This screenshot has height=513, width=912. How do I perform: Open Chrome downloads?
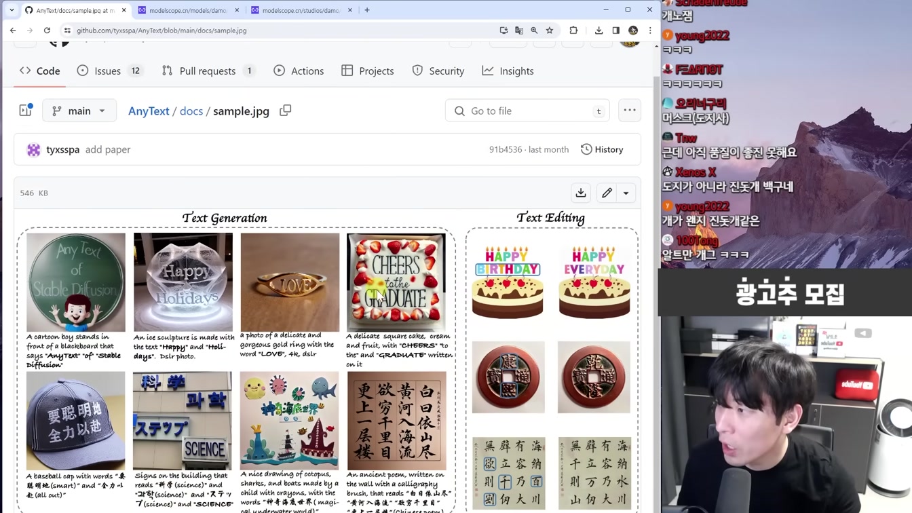click(598, 31)
